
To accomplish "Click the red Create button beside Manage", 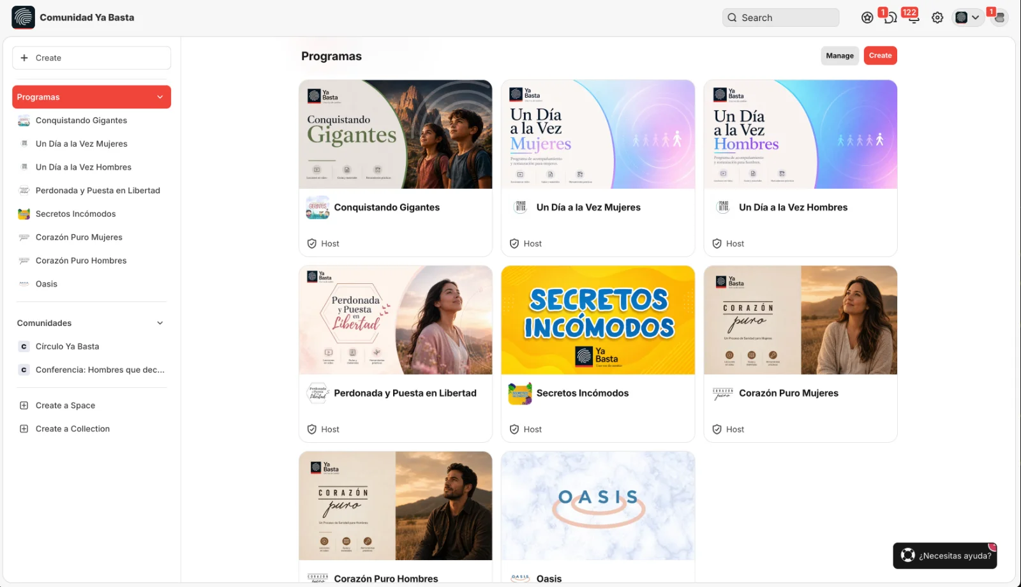I will point(880,56).
